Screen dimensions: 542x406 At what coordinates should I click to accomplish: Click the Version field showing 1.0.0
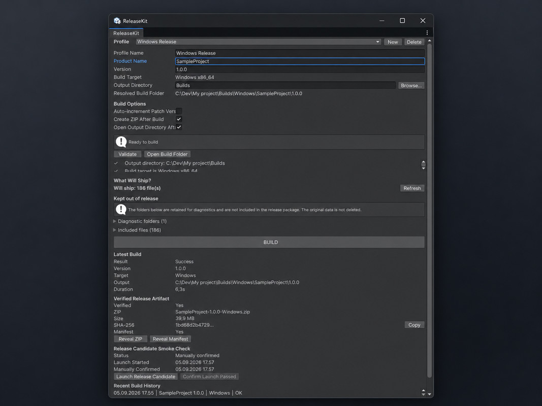[300, 70]
